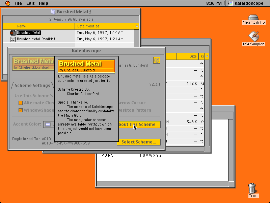Click the T U V W X Y Z text
Screen dimensions: 270x203
(x=151, y=155)
